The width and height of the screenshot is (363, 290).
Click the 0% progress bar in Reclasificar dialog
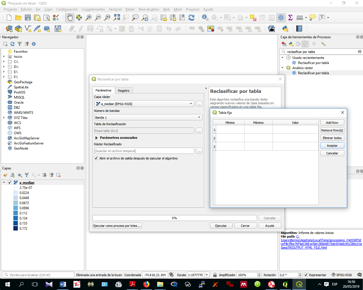(x=174, y=218)
